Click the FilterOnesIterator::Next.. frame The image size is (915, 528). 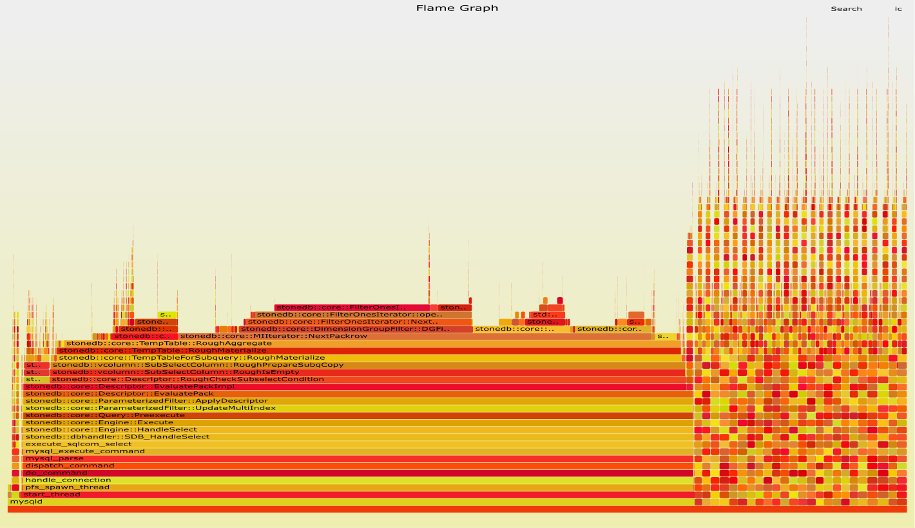click(x=359, y=322)
